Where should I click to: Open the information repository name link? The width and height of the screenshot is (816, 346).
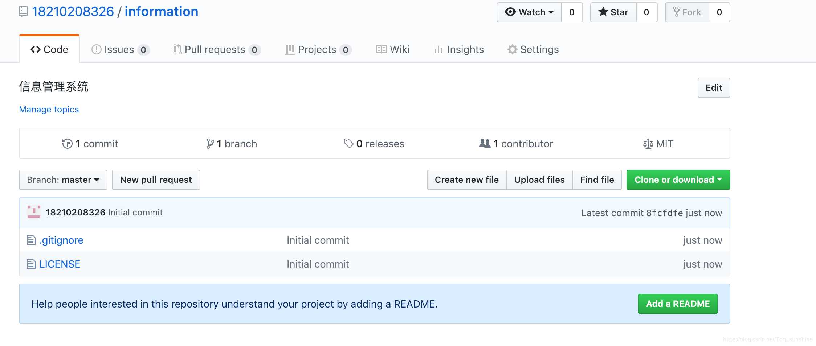pyautogui.click(x=162, y=12)
